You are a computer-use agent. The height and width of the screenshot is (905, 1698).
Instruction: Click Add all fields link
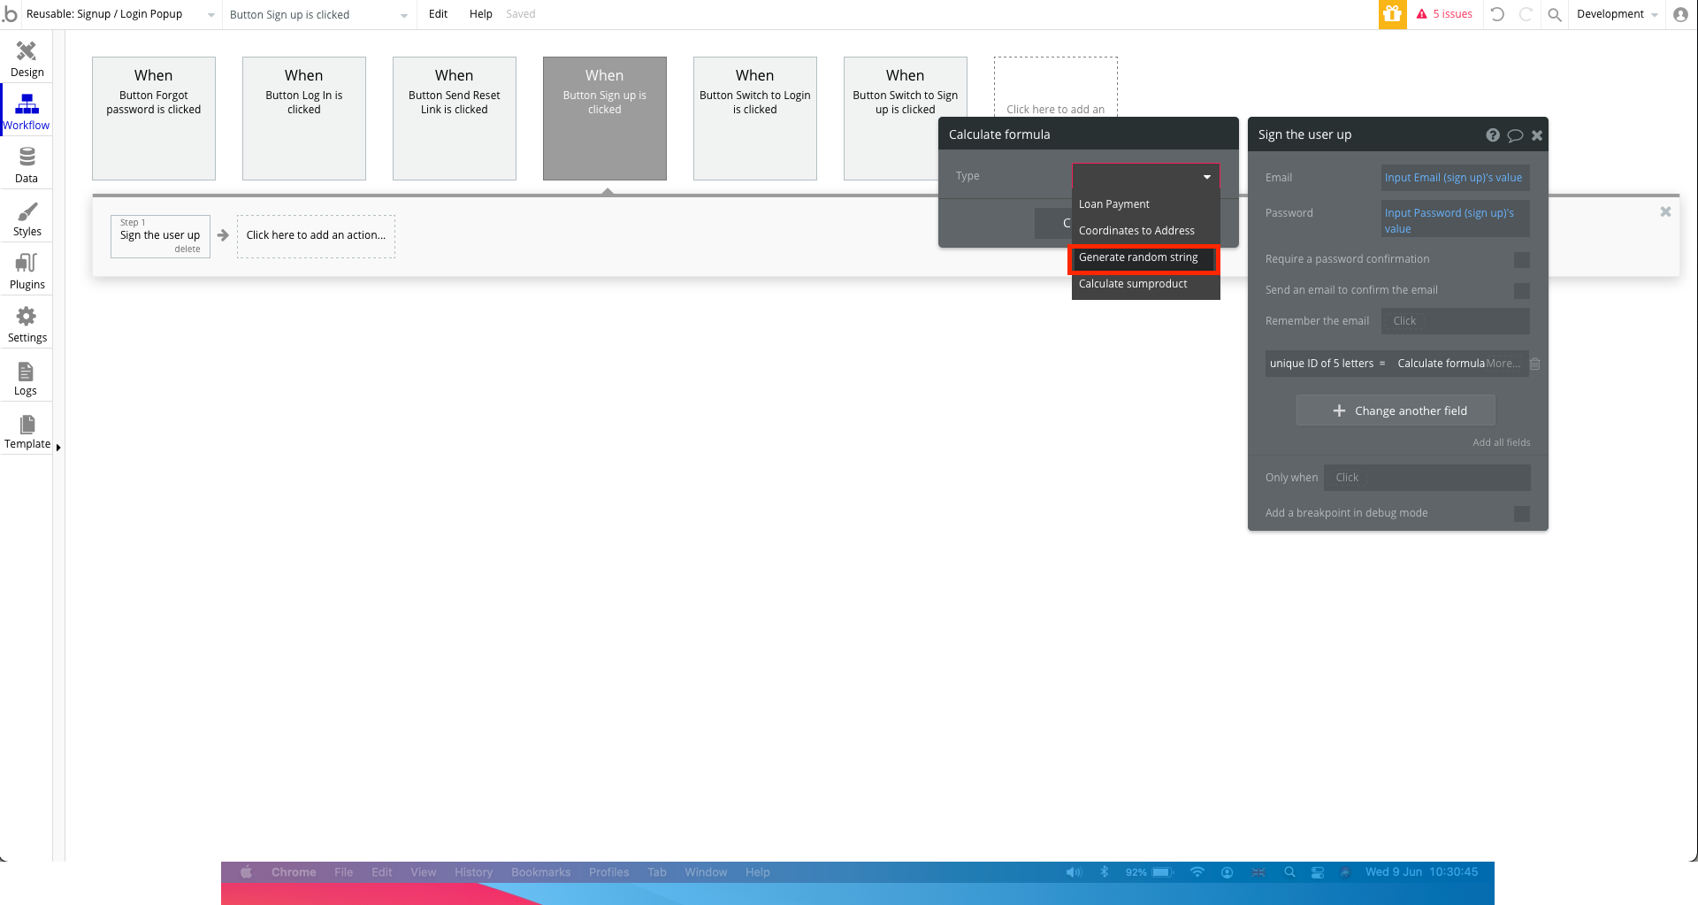pos(1501,442)
